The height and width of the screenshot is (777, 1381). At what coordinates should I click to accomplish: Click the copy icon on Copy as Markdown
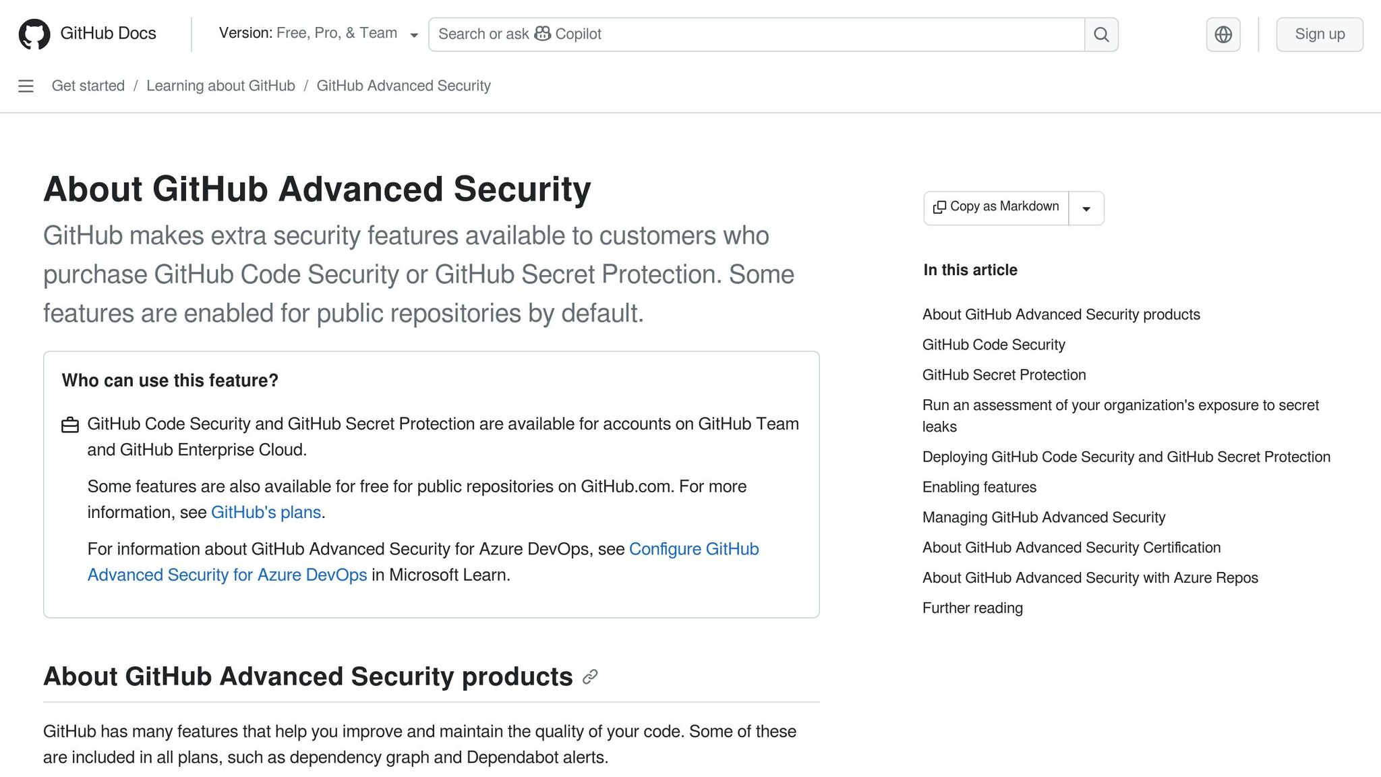pos(939,207)
